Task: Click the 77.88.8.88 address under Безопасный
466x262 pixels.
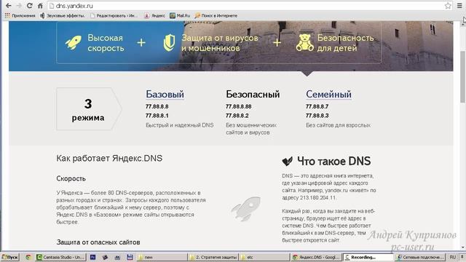Action: pos(238,106)
